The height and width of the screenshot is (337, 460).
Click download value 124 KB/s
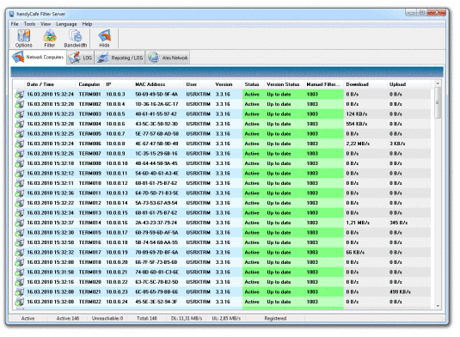tap(357, 114)
